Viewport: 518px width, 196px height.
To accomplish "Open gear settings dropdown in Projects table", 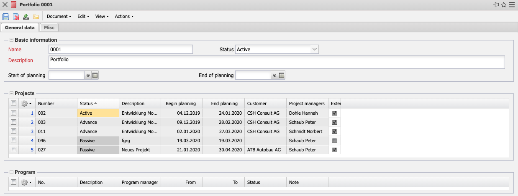I will pos(27,103).
